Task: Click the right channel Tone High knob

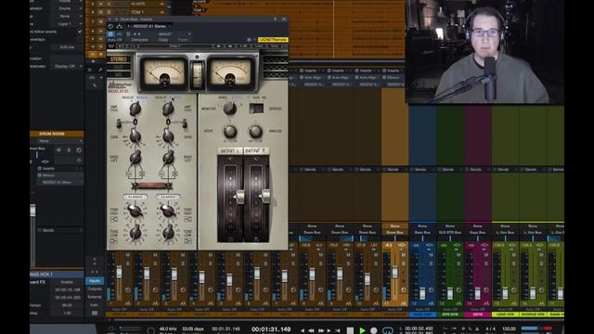Action: pos(168,212)
